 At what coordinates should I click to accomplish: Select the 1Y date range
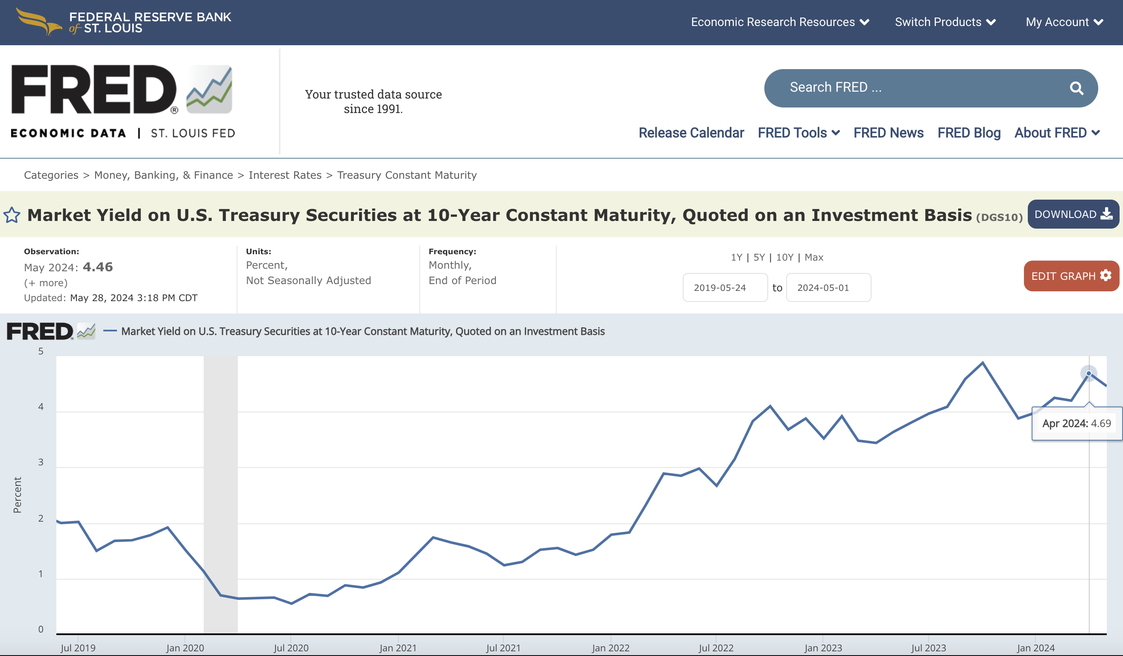pos(737,257)
